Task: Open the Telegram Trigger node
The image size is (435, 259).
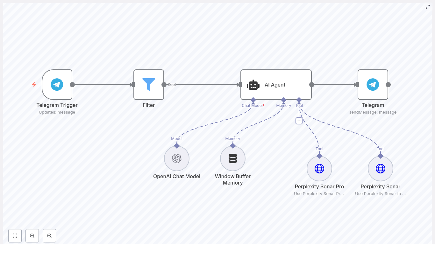Action: (57, 85)
